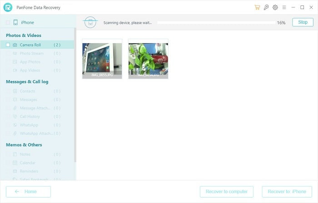Viewport: 318px width, 203px height.
Task: Select the Calendar category
Action: point(37,163)
